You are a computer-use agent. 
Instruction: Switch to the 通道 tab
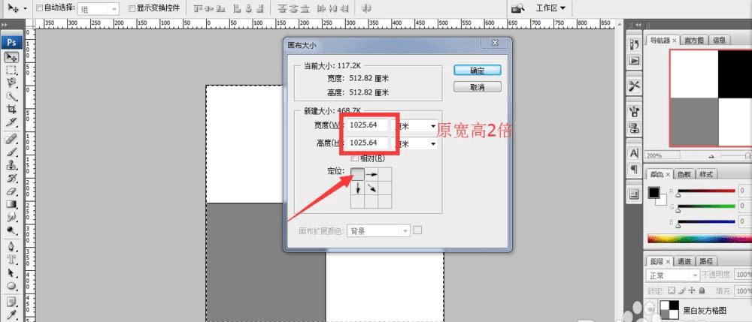684,261
